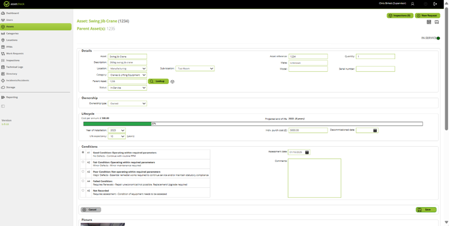Choose A4 Failed Condition radio option
The width and height of the screenshot is (449, 226).
click(x=83, y=181)
